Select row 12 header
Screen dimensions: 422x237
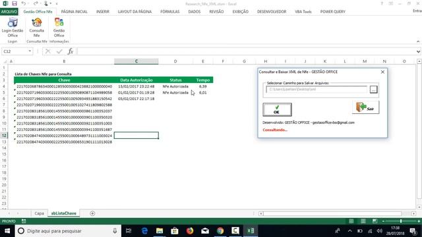click(x=4, y=136)
